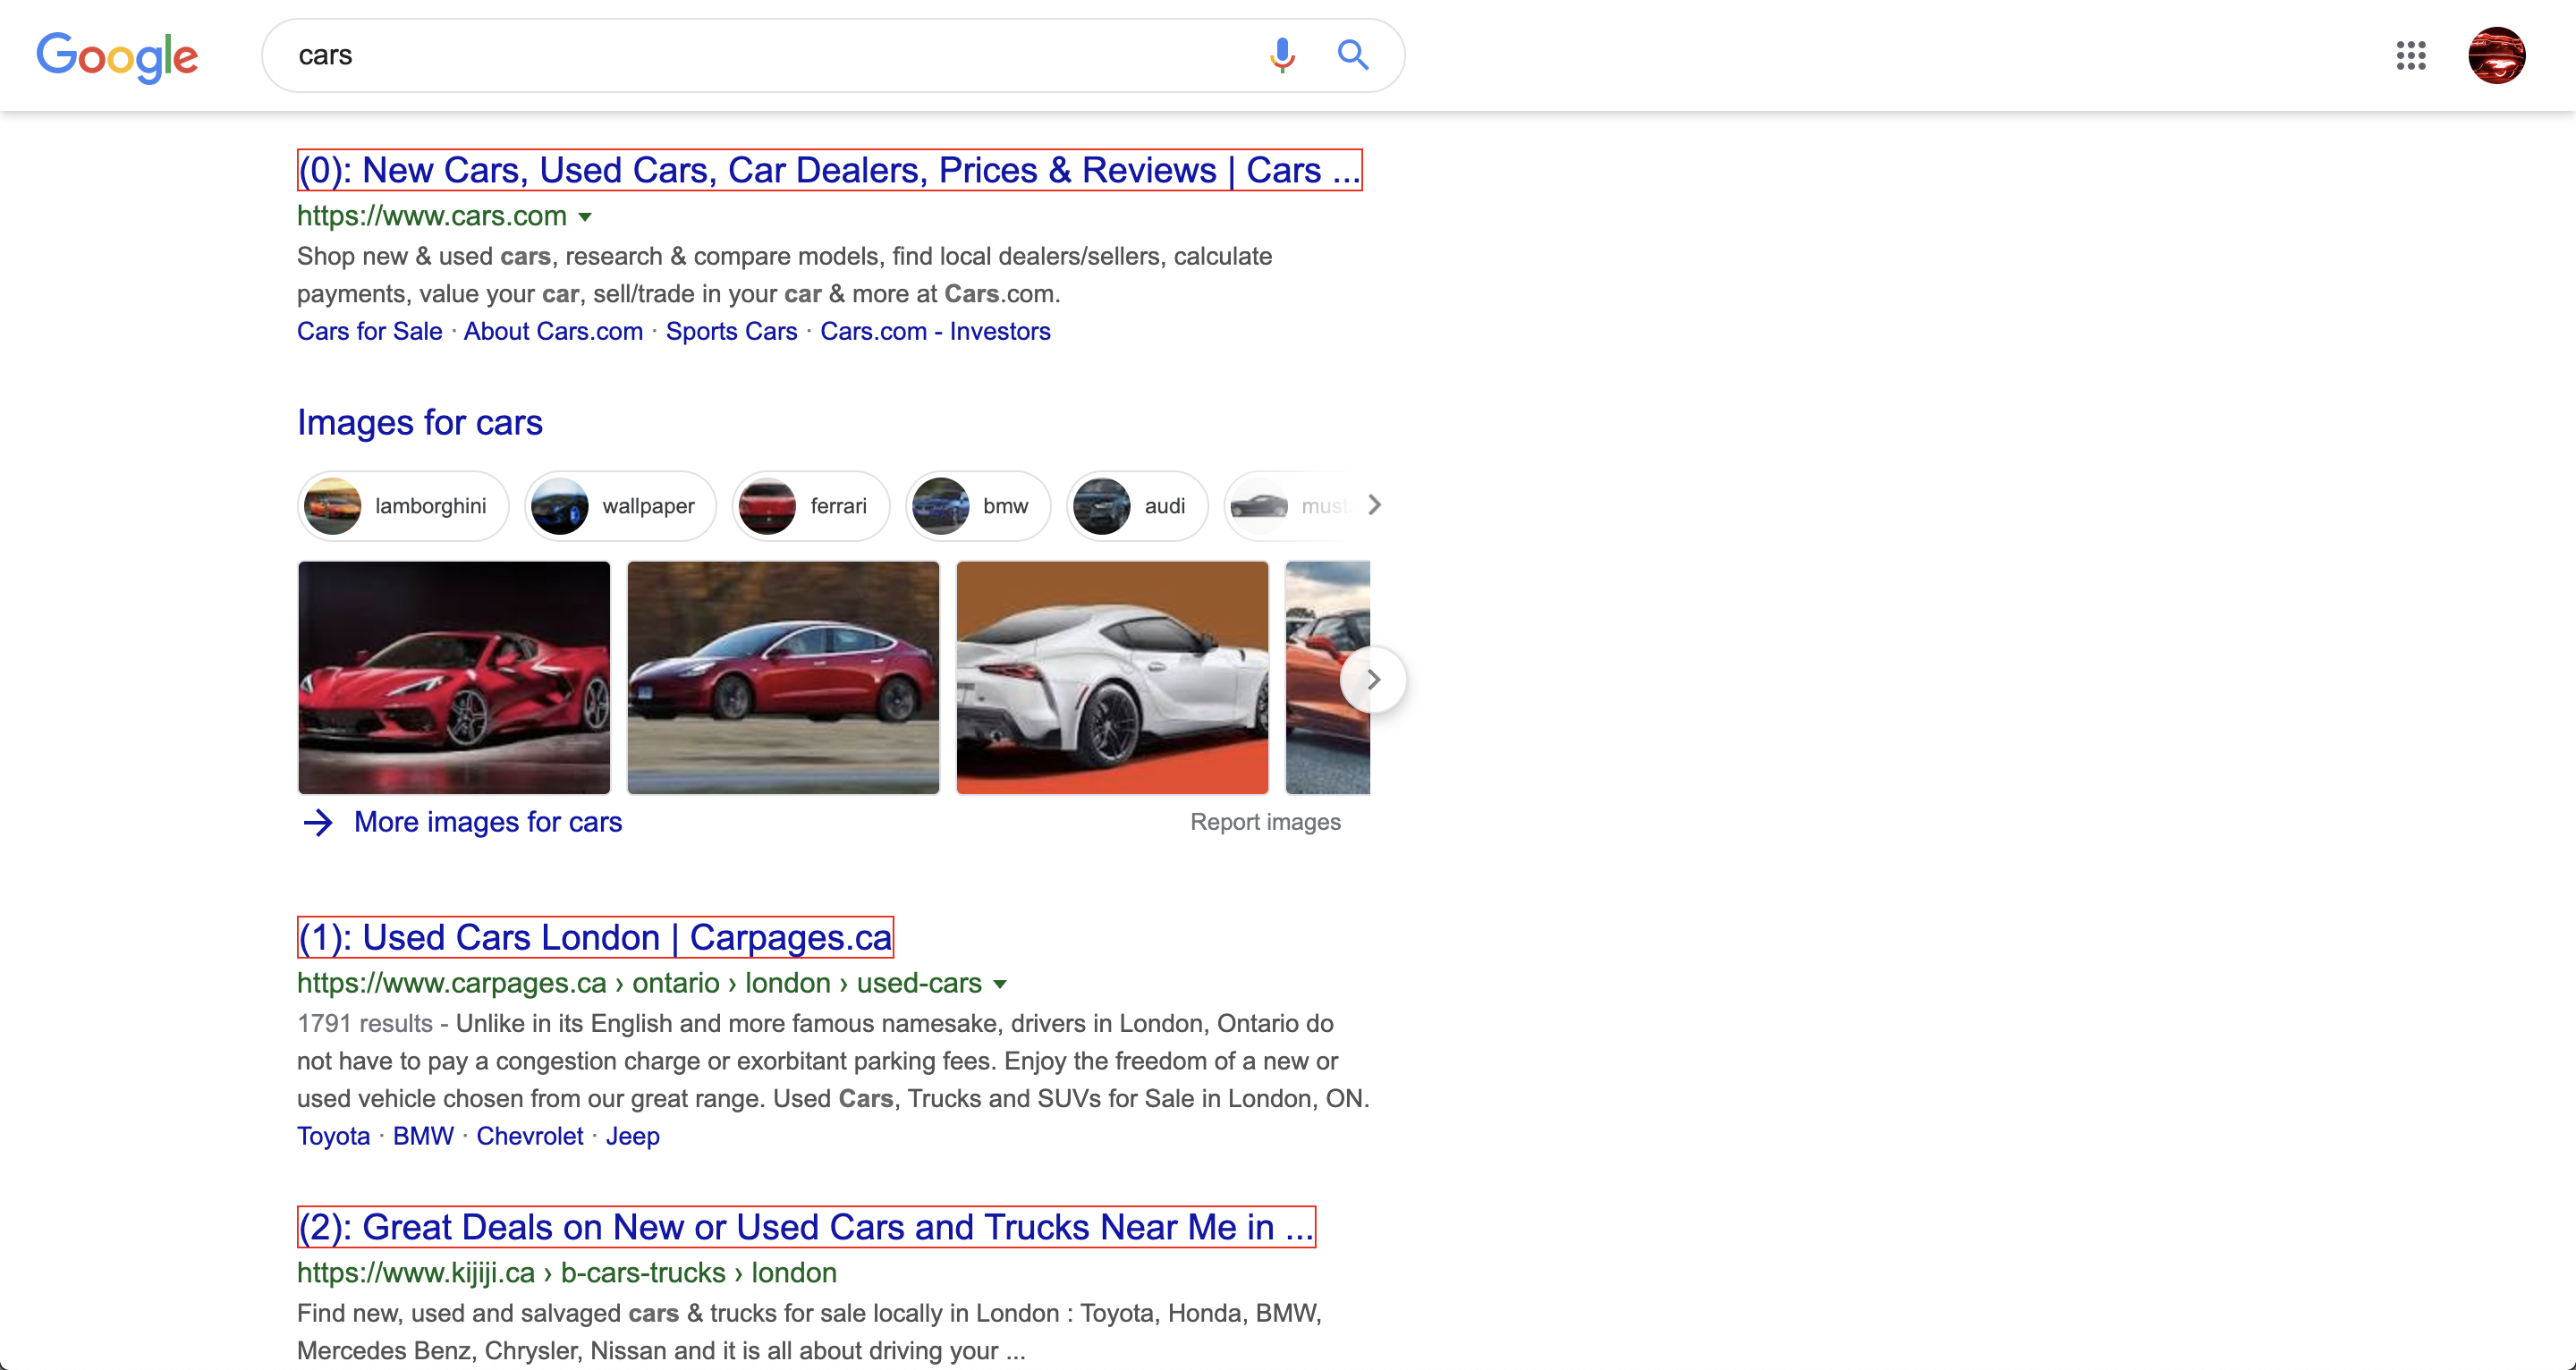Open the Used Cars London Carpages link
2576x1370 pixels.
click(x=595, y=937)
